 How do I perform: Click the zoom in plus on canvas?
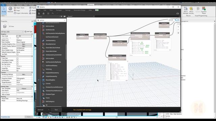tap(178, 27)
